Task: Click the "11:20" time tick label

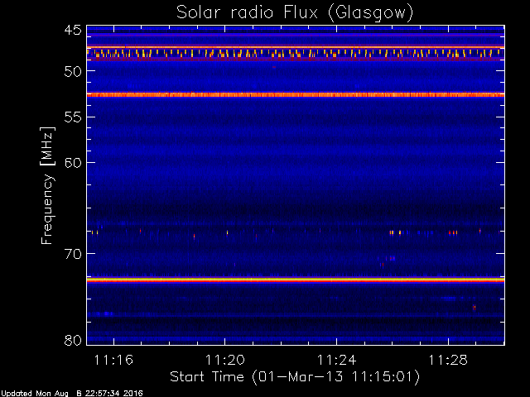Action: point(225,360)
